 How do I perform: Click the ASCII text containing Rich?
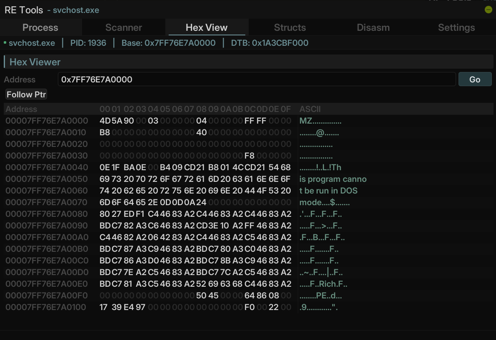(323, 284)
